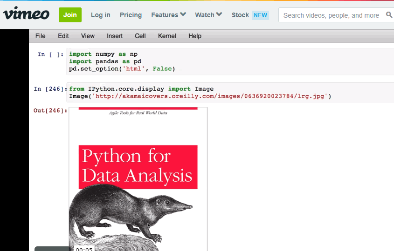Click the akamaicovers.oreilly.com image URL string
394x251 pixels.
click(x=210, y=96)
